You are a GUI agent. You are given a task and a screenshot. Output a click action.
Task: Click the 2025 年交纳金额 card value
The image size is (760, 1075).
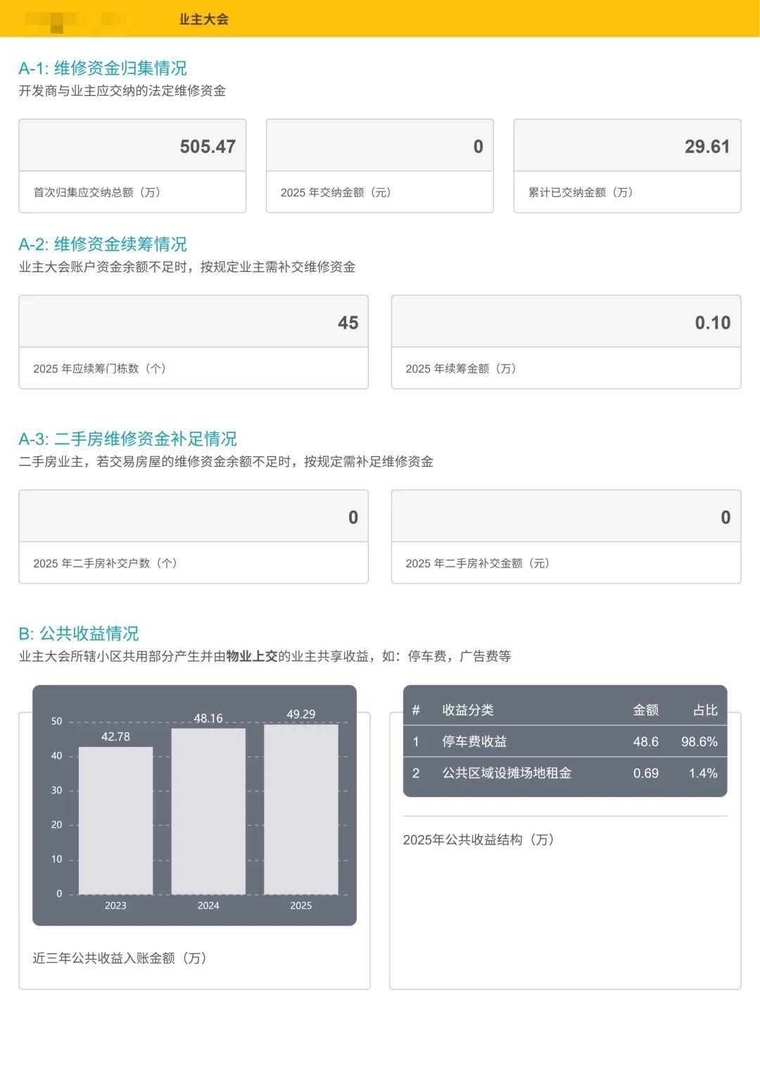(478, 146)
